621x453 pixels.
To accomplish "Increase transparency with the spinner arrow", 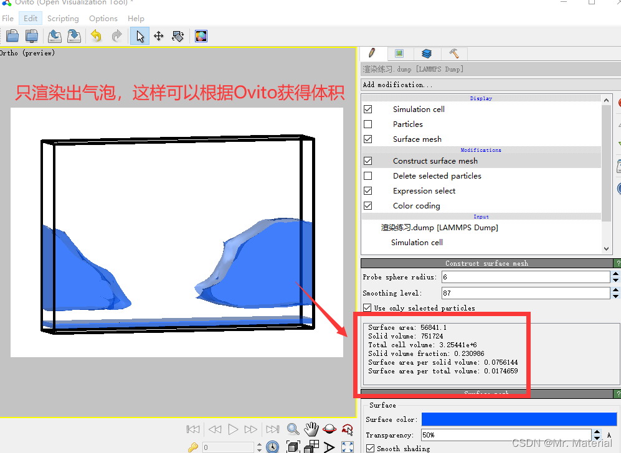I will 597,432.
